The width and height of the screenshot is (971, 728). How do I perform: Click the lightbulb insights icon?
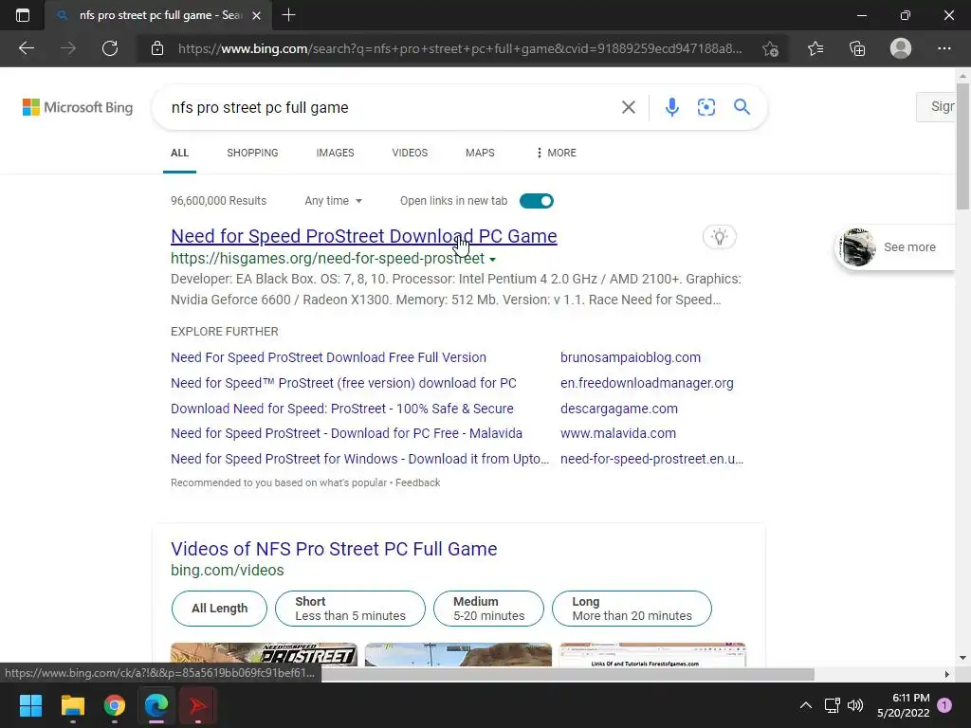[719, 236]
